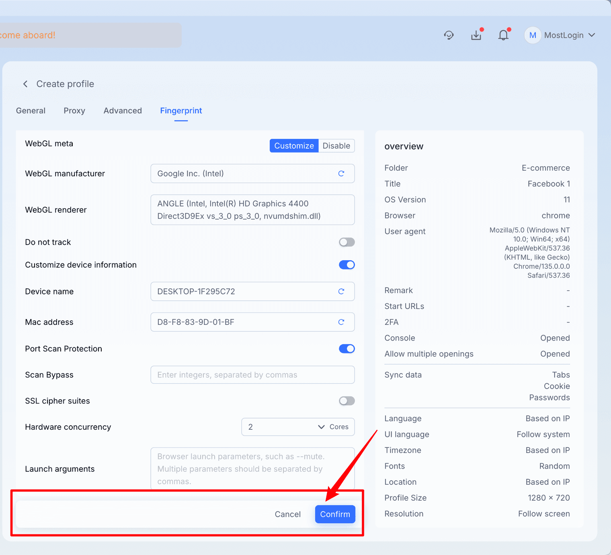
Task: Expand the Hardware concurrency cores dropdown
Action: click(x=321, y=427)
